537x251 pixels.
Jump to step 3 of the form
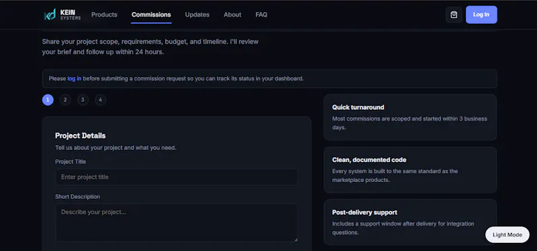83,100
